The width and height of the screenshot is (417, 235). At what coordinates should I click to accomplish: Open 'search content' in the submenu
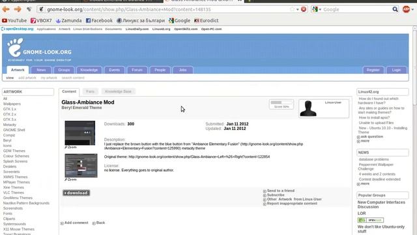pyautogui.click(x=73, y=78)
